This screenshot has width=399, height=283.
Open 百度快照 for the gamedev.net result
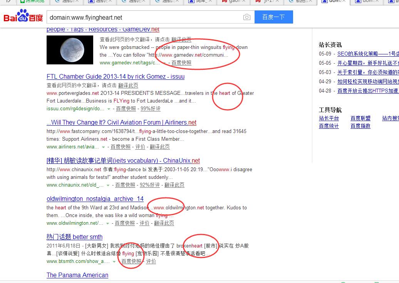tap(181, 63)
